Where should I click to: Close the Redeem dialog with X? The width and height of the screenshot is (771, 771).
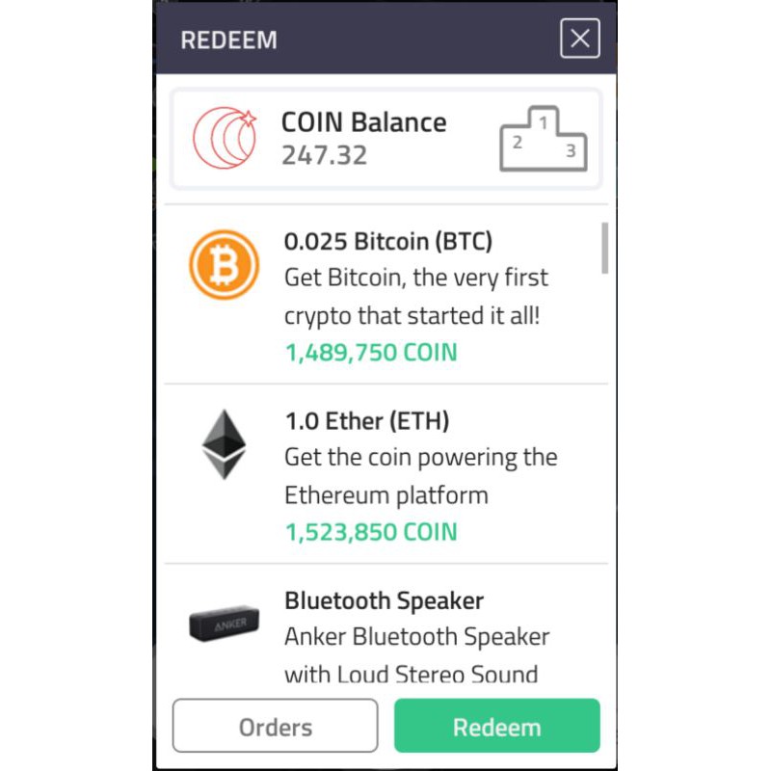point(580,39)
